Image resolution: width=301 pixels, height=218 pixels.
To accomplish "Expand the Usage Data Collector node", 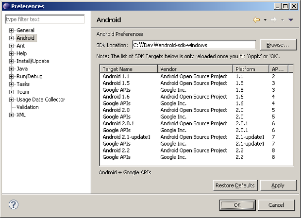I will point(11,100).
